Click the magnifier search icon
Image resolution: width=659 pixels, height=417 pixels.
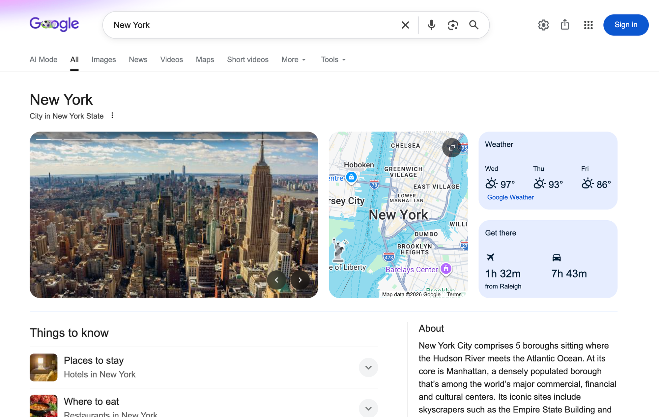tap(474, 25)
